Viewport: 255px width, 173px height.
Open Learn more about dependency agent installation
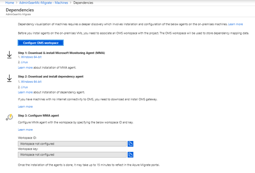coord(25,92)
